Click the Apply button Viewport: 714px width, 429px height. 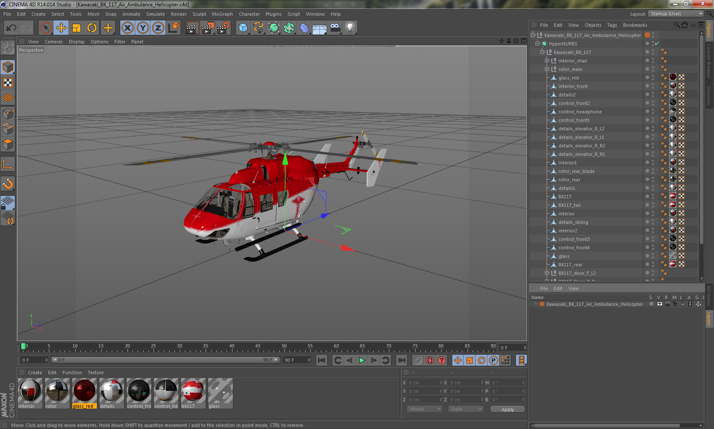[x=507, y=409]
